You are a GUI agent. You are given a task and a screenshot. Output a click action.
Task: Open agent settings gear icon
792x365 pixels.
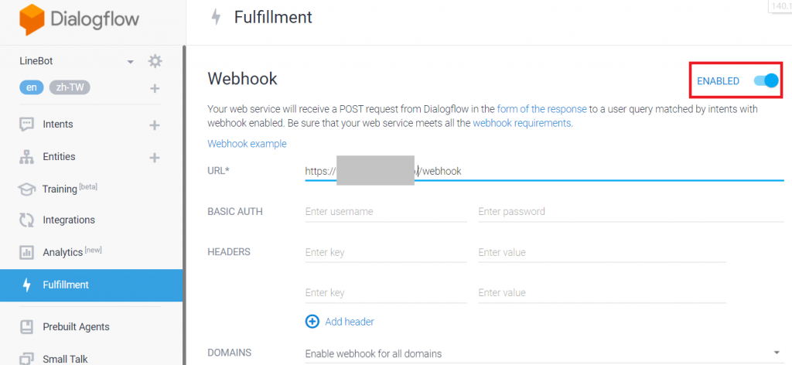pyautogui.click(x=155, y=61)
